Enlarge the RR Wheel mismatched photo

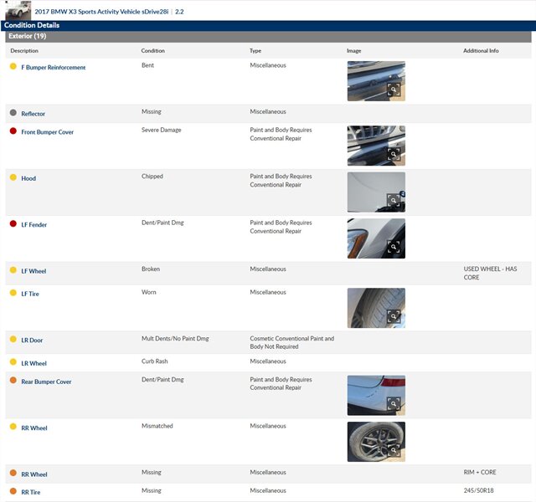coord(394,450)
